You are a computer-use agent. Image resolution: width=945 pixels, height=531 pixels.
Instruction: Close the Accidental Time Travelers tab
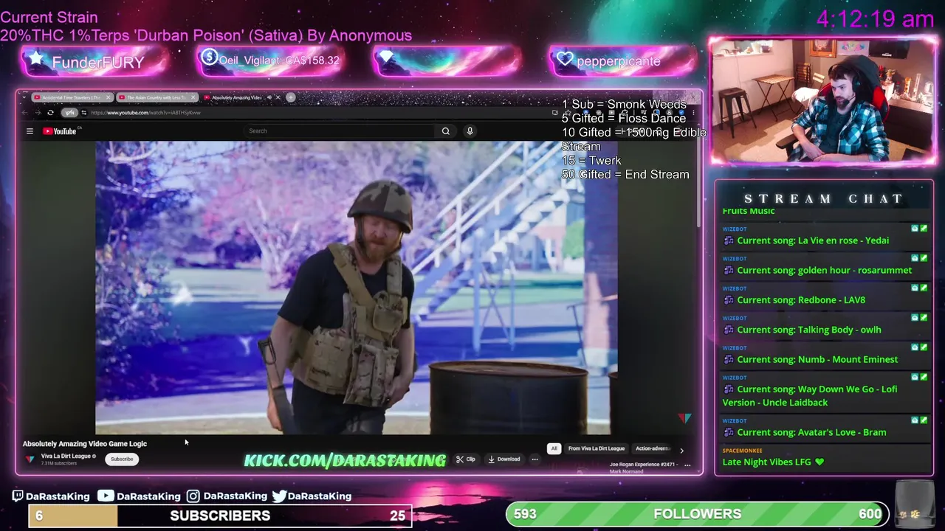(108, 97)
